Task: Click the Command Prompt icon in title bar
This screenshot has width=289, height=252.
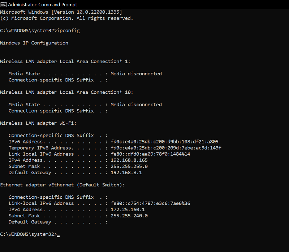Action: [x=3, y=5]
